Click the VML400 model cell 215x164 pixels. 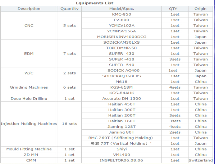click(x=122, y=155)
